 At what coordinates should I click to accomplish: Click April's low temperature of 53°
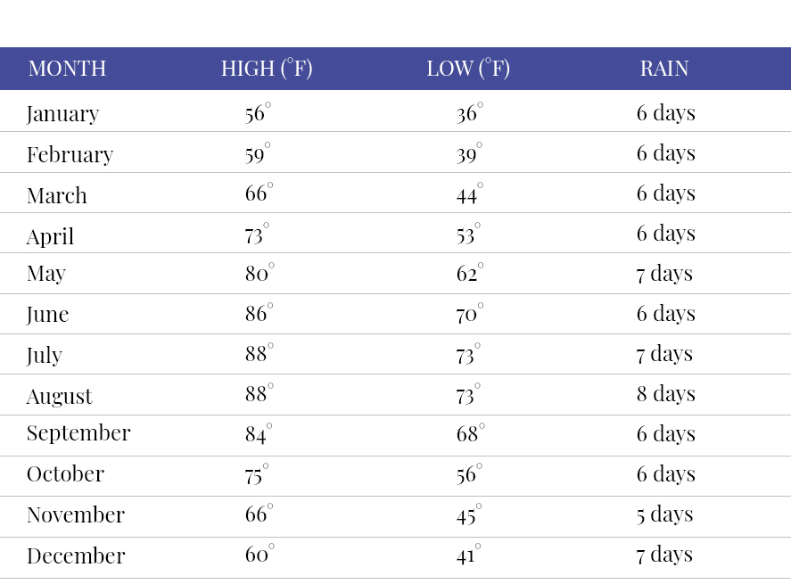[467, 234]
